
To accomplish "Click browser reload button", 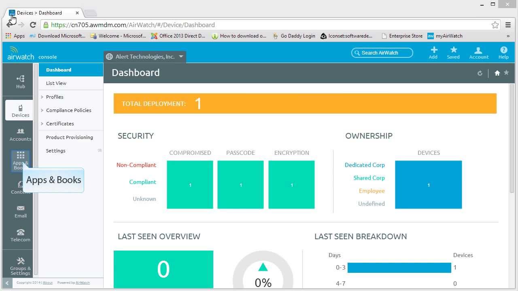I will [33, 25].
